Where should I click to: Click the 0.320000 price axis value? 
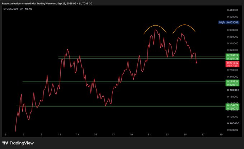[233, 50]
